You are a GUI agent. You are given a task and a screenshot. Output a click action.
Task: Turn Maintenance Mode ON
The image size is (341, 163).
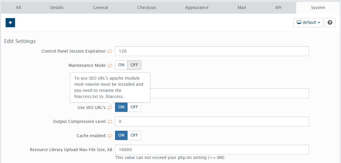point(121,65)
